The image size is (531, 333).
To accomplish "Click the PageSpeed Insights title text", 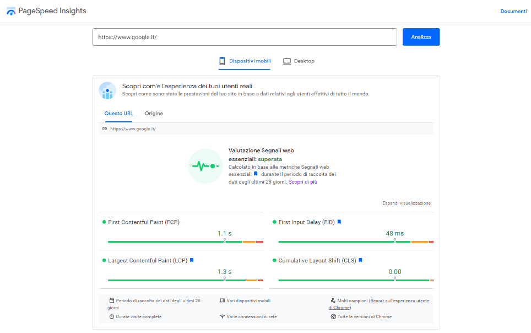I will tap(52, 11).
